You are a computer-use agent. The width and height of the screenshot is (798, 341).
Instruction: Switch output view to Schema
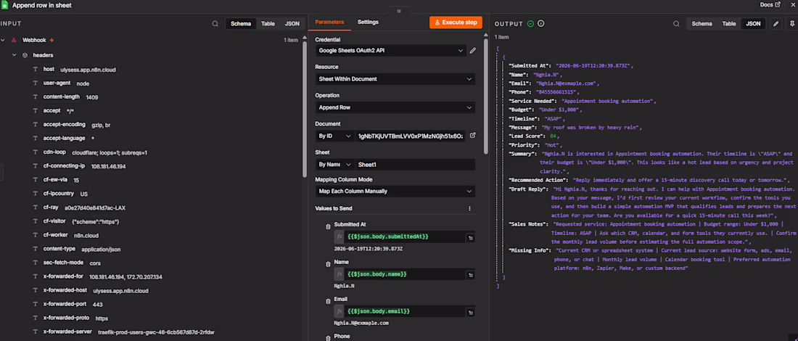(x=702, y=24)
